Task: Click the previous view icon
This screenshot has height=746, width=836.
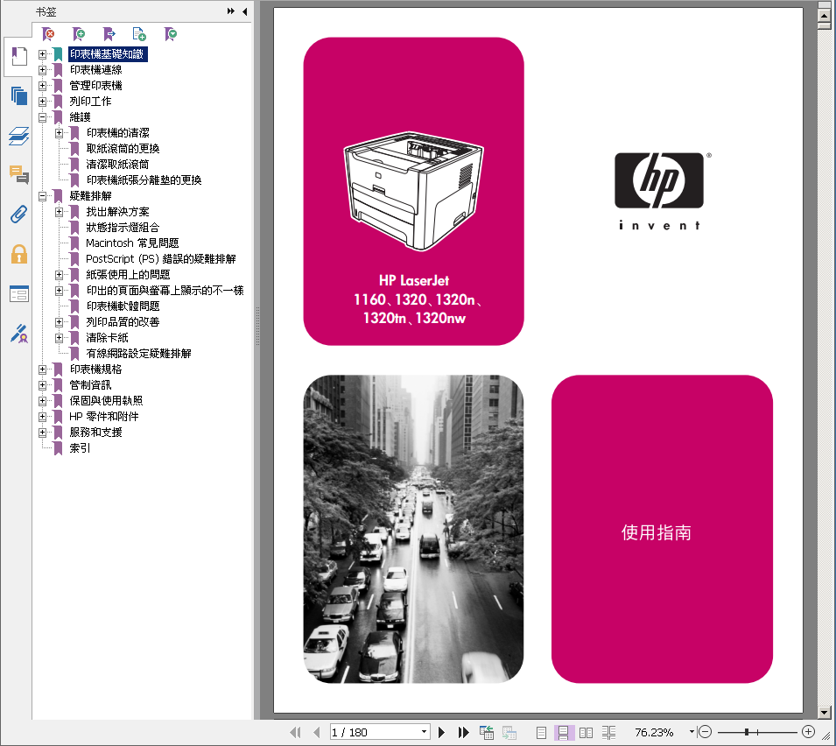Action: pos(486,732)
